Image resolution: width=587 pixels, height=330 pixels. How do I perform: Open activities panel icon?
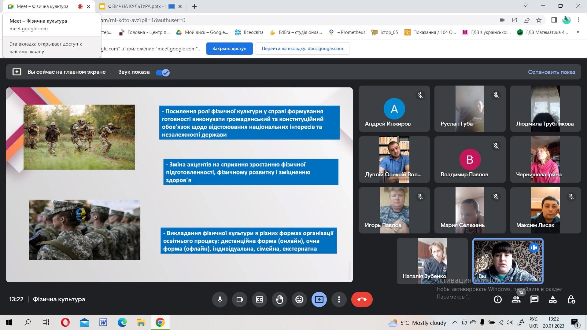(x=553, y=299)
